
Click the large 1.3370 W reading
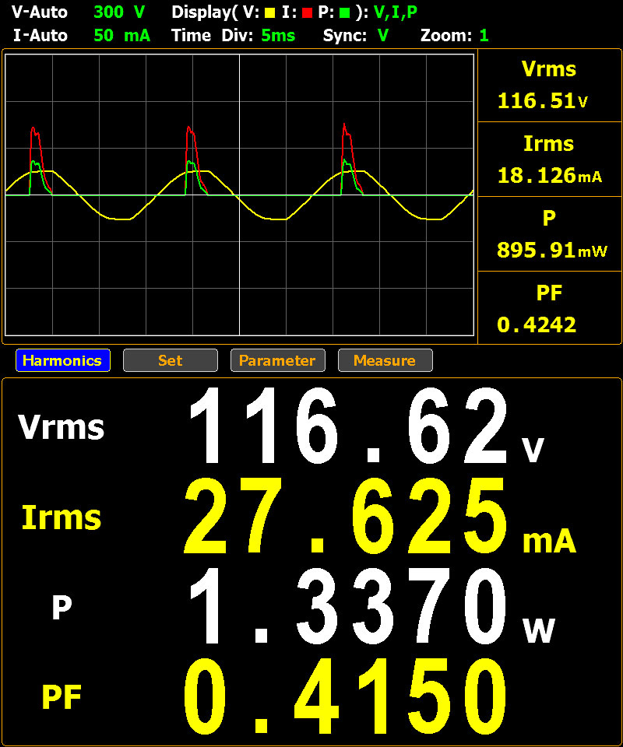(371, 606)
